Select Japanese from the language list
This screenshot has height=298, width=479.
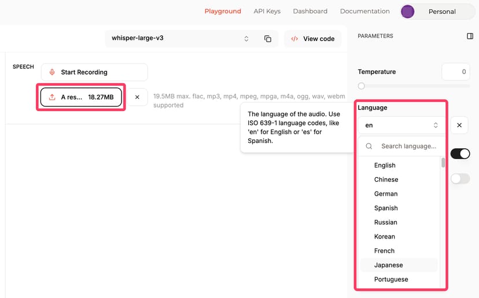388,265
